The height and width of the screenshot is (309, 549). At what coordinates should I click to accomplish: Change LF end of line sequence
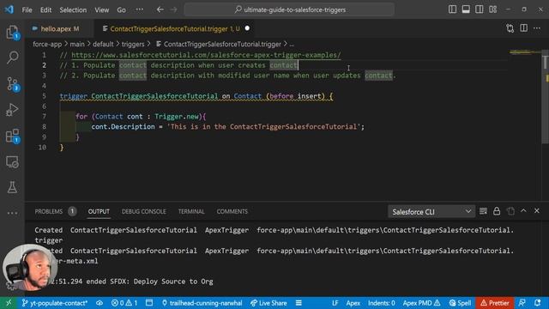point(335,303)
